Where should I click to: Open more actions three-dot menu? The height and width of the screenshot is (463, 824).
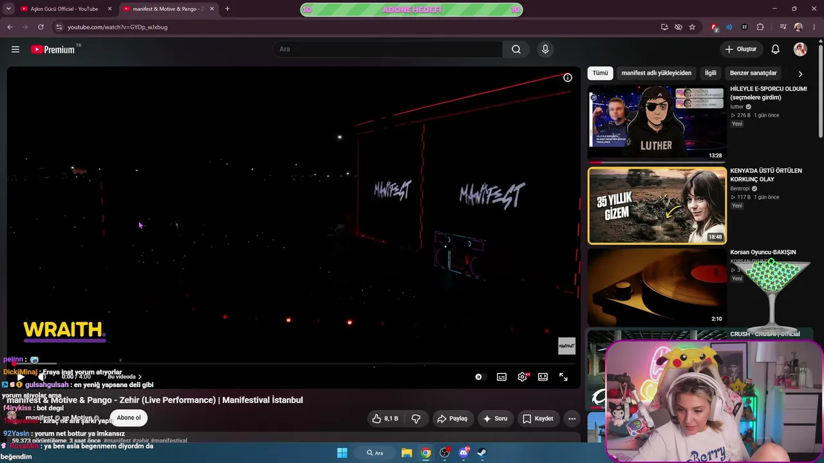click(572, 419)
